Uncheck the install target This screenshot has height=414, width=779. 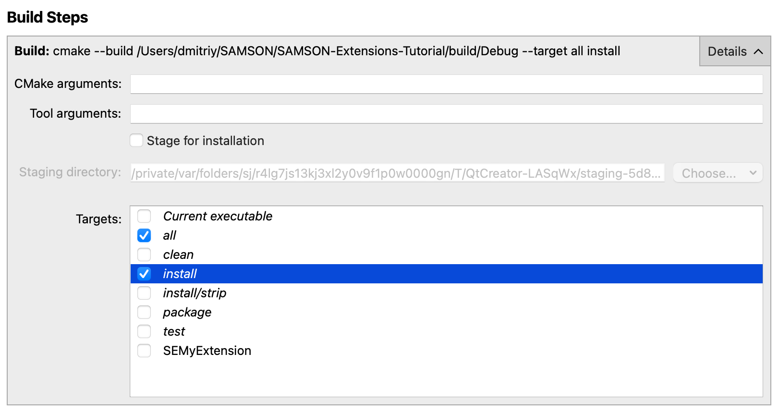(x=144, y=274)
